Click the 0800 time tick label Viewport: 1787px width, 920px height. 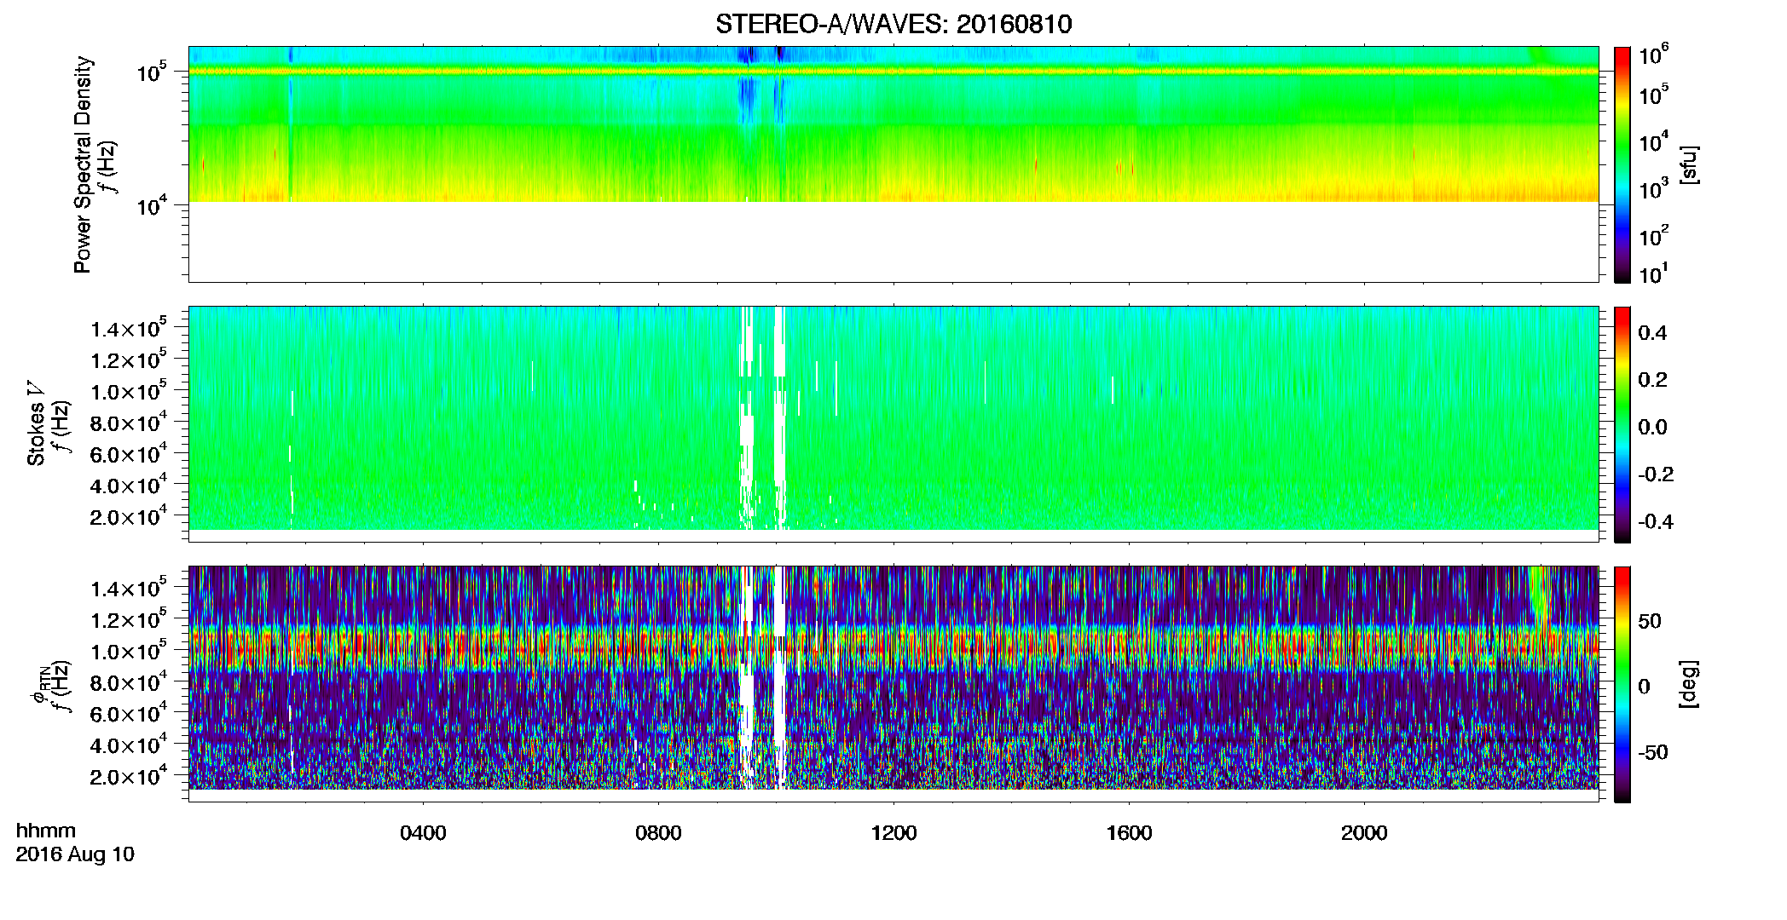click(x=658, y=833)
